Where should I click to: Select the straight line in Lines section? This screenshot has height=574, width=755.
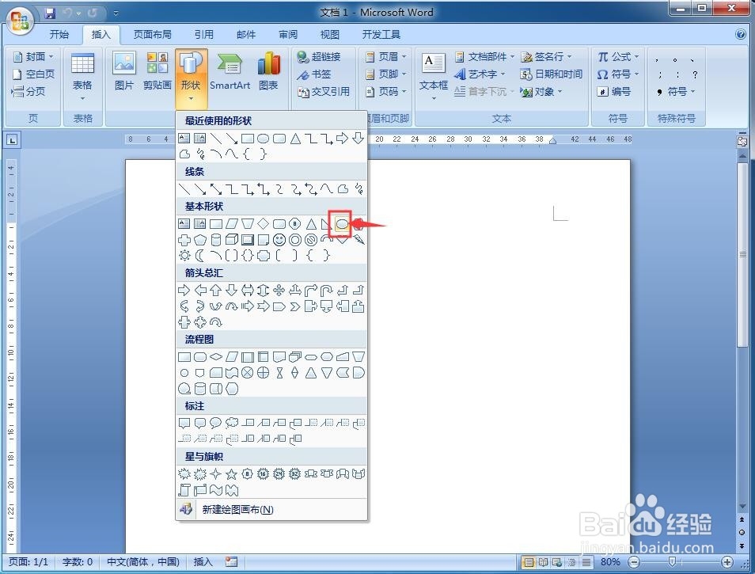184,188
